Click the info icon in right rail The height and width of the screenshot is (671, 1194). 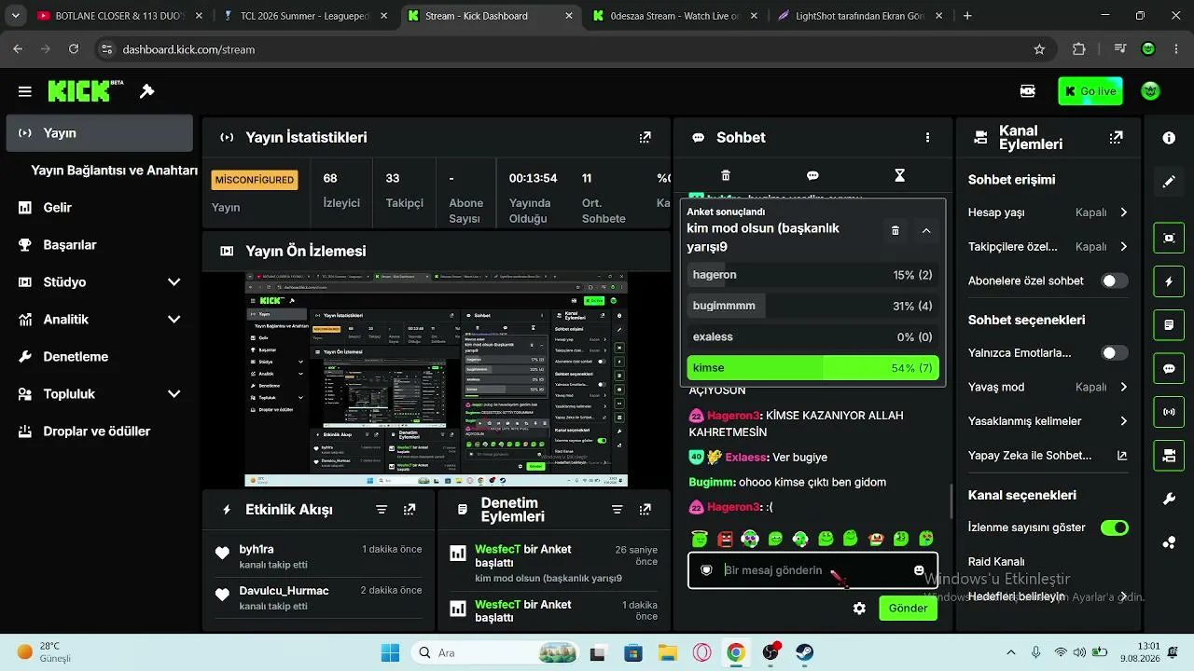[1169, 138]
